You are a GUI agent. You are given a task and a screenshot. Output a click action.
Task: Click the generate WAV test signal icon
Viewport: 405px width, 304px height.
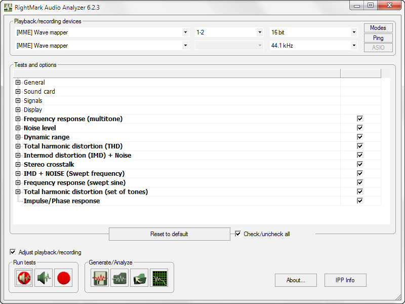[100, 278]
